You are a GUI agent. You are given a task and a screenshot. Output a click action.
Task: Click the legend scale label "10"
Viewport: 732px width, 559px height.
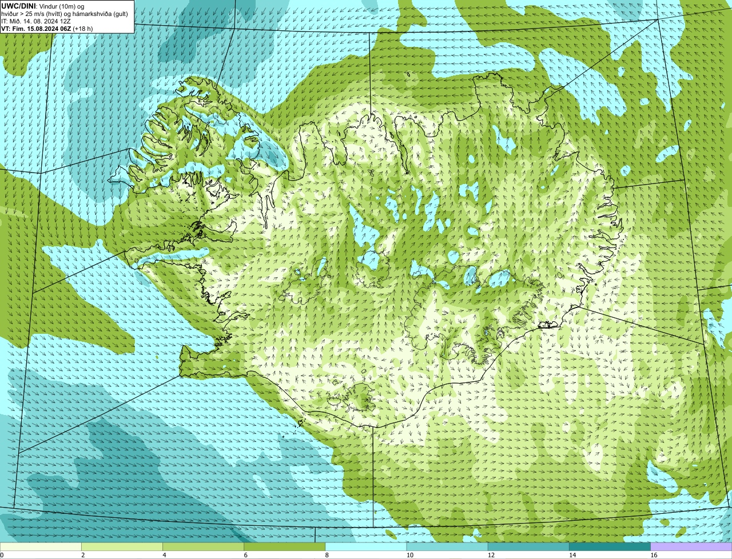tap(409, 555)
